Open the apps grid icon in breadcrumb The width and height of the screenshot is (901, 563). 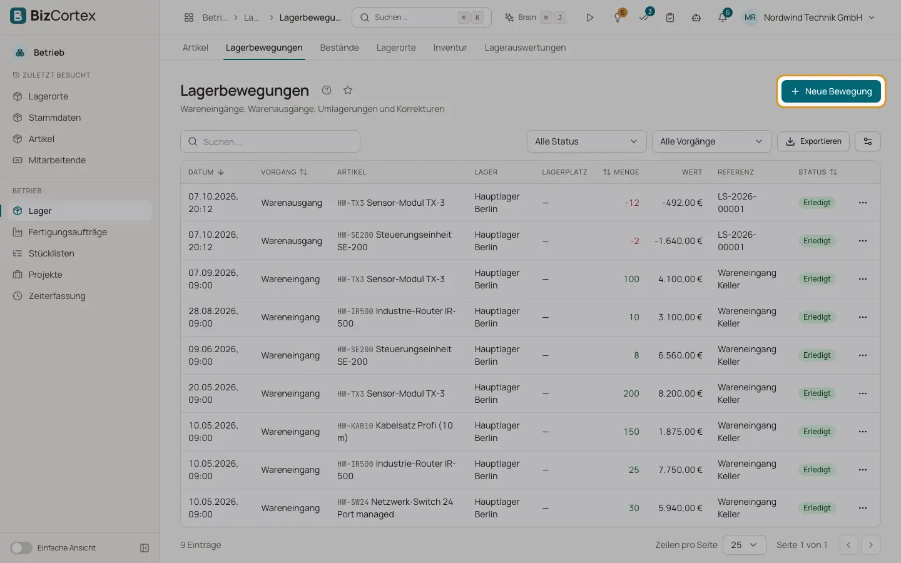189,18
